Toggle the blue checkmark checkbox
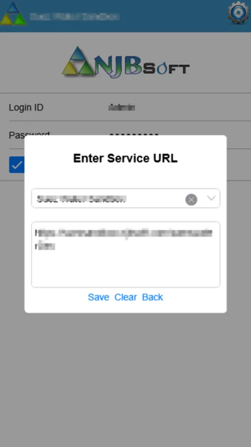Screen dimensions: 251x447 coord(17,164)
